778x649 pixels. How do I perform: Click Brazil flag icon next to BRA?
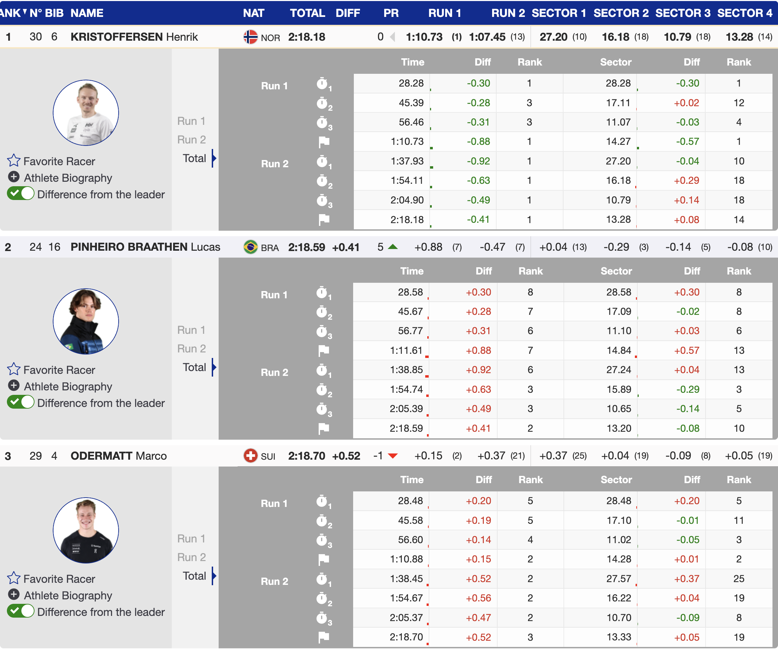coord(250,247)
